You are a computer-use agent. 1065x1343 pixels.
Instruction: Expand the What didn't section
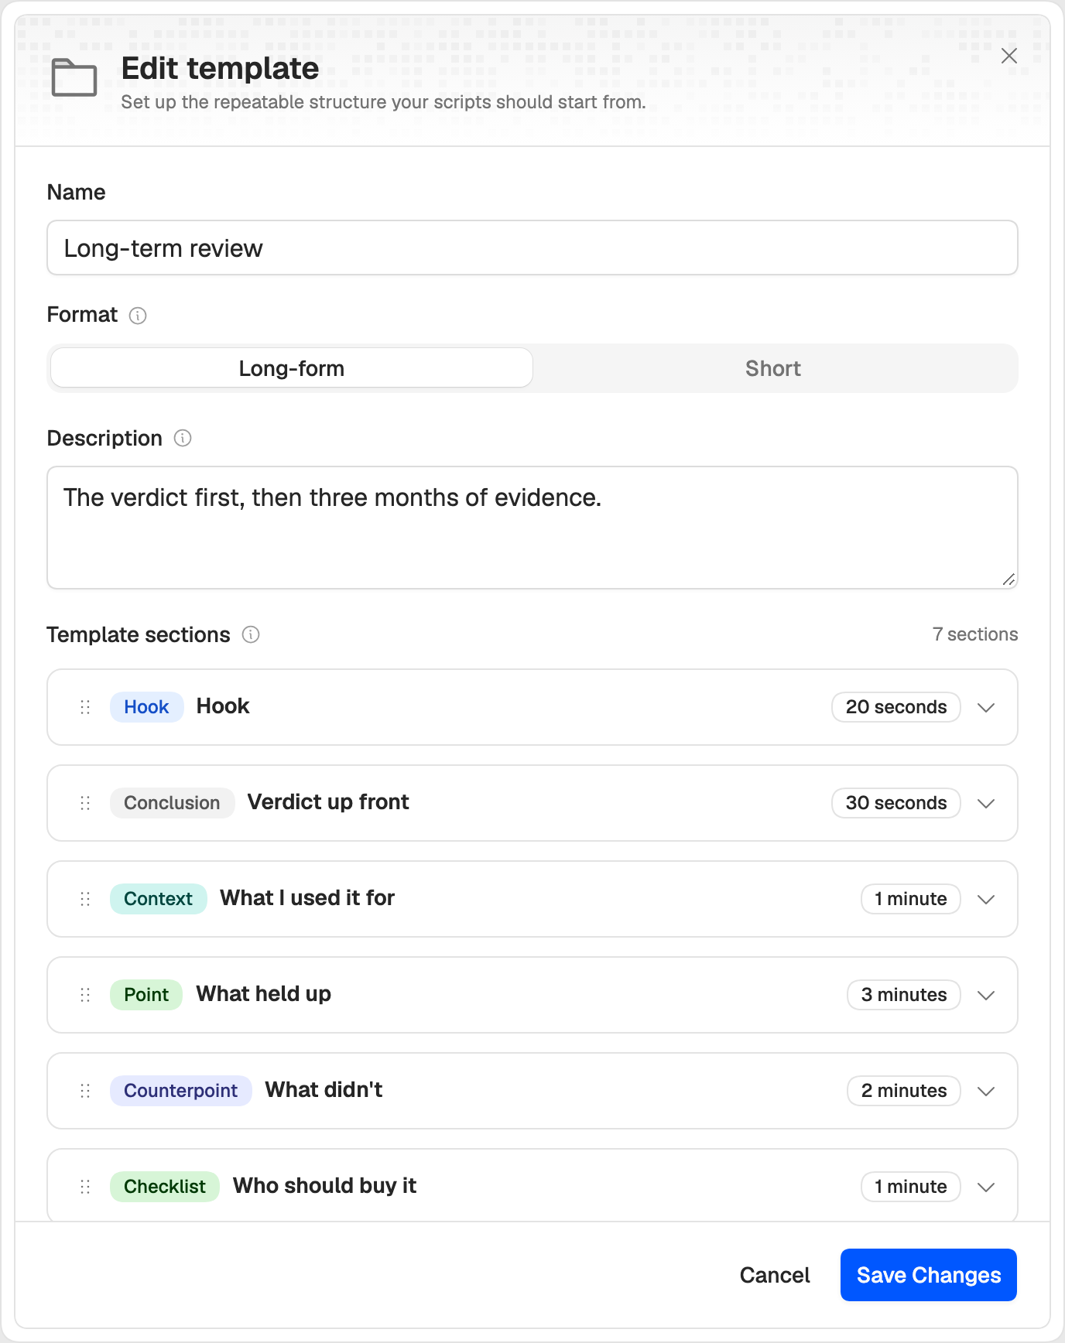coord(986,1091)
